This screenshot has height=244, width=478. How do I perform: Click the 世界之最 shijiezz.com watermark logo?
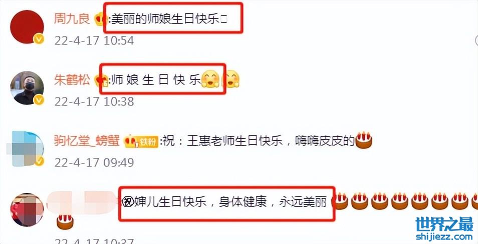point(444,229)
